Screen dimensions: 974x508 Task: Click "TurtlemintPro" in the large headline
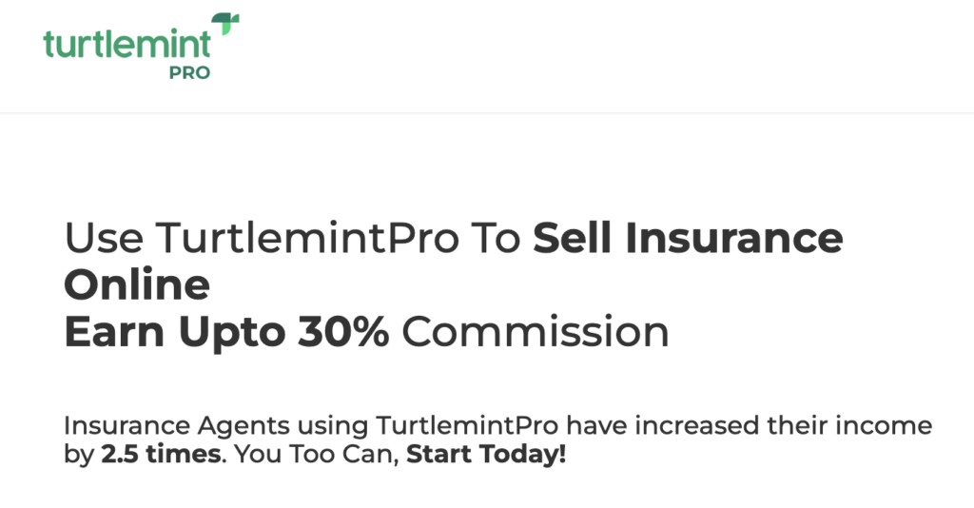point(307,238)
